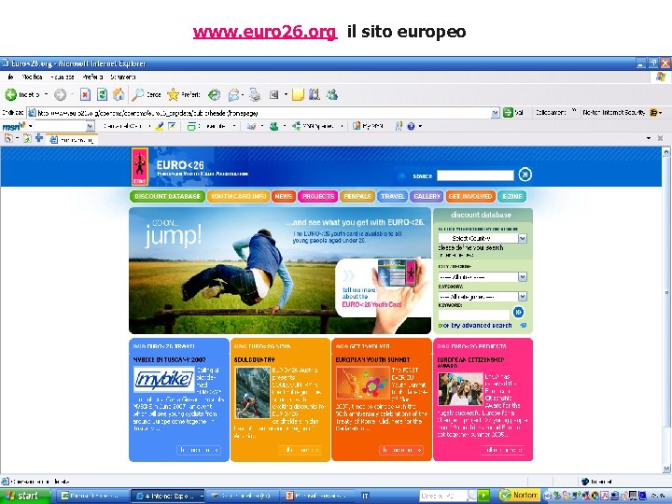Click the green Back arrow icon
The width and height of the screenshot is (672, 504).
pyautogui.click(x=11, y=94)
